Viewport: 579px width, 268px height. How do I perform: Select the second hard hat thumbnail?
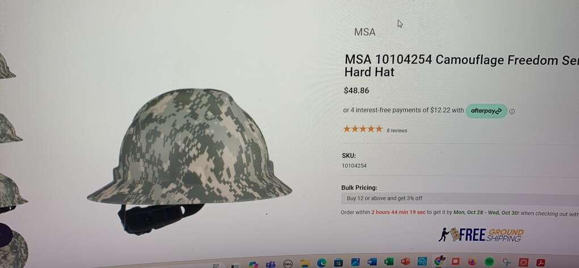coord(9,128)
